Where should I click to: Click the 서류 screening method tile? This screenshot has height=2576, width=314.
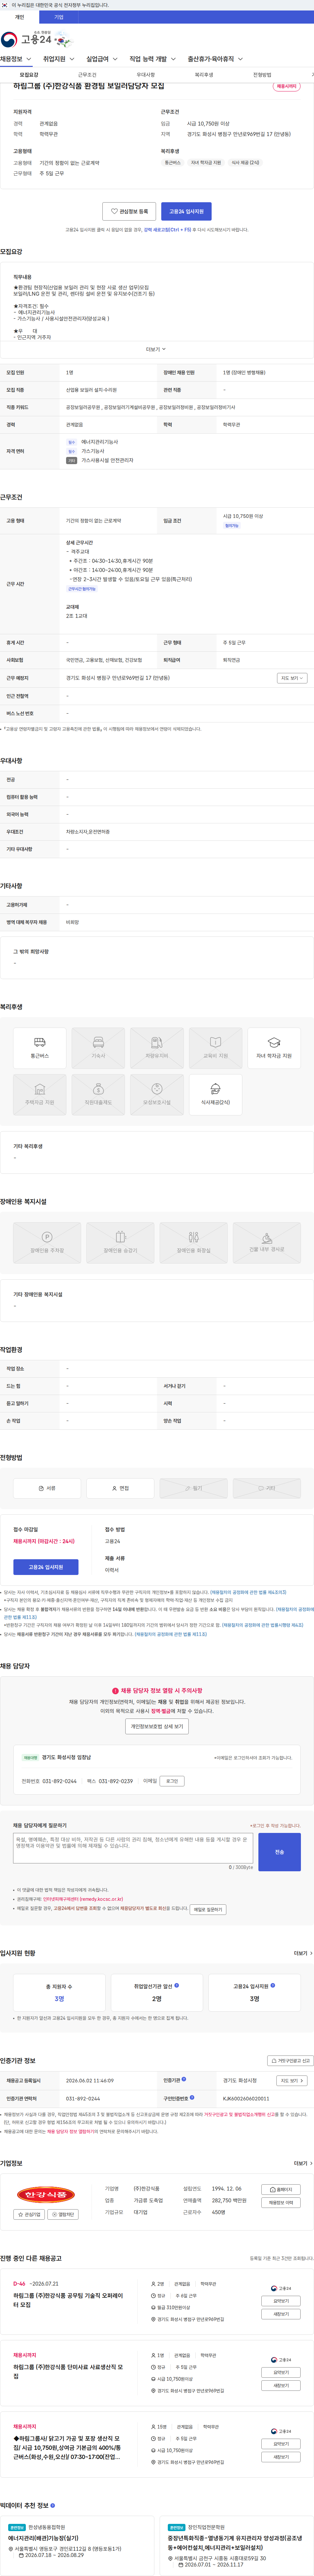coord(47,1488)
